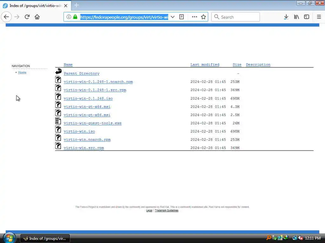325x243 pixels.
Task: Sort listing by Name column
Action: (68, 65)
